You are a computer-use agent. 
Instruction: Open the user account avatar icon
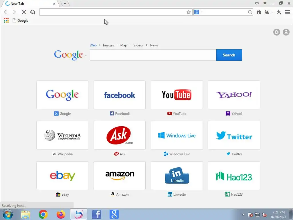click(286, 32)
